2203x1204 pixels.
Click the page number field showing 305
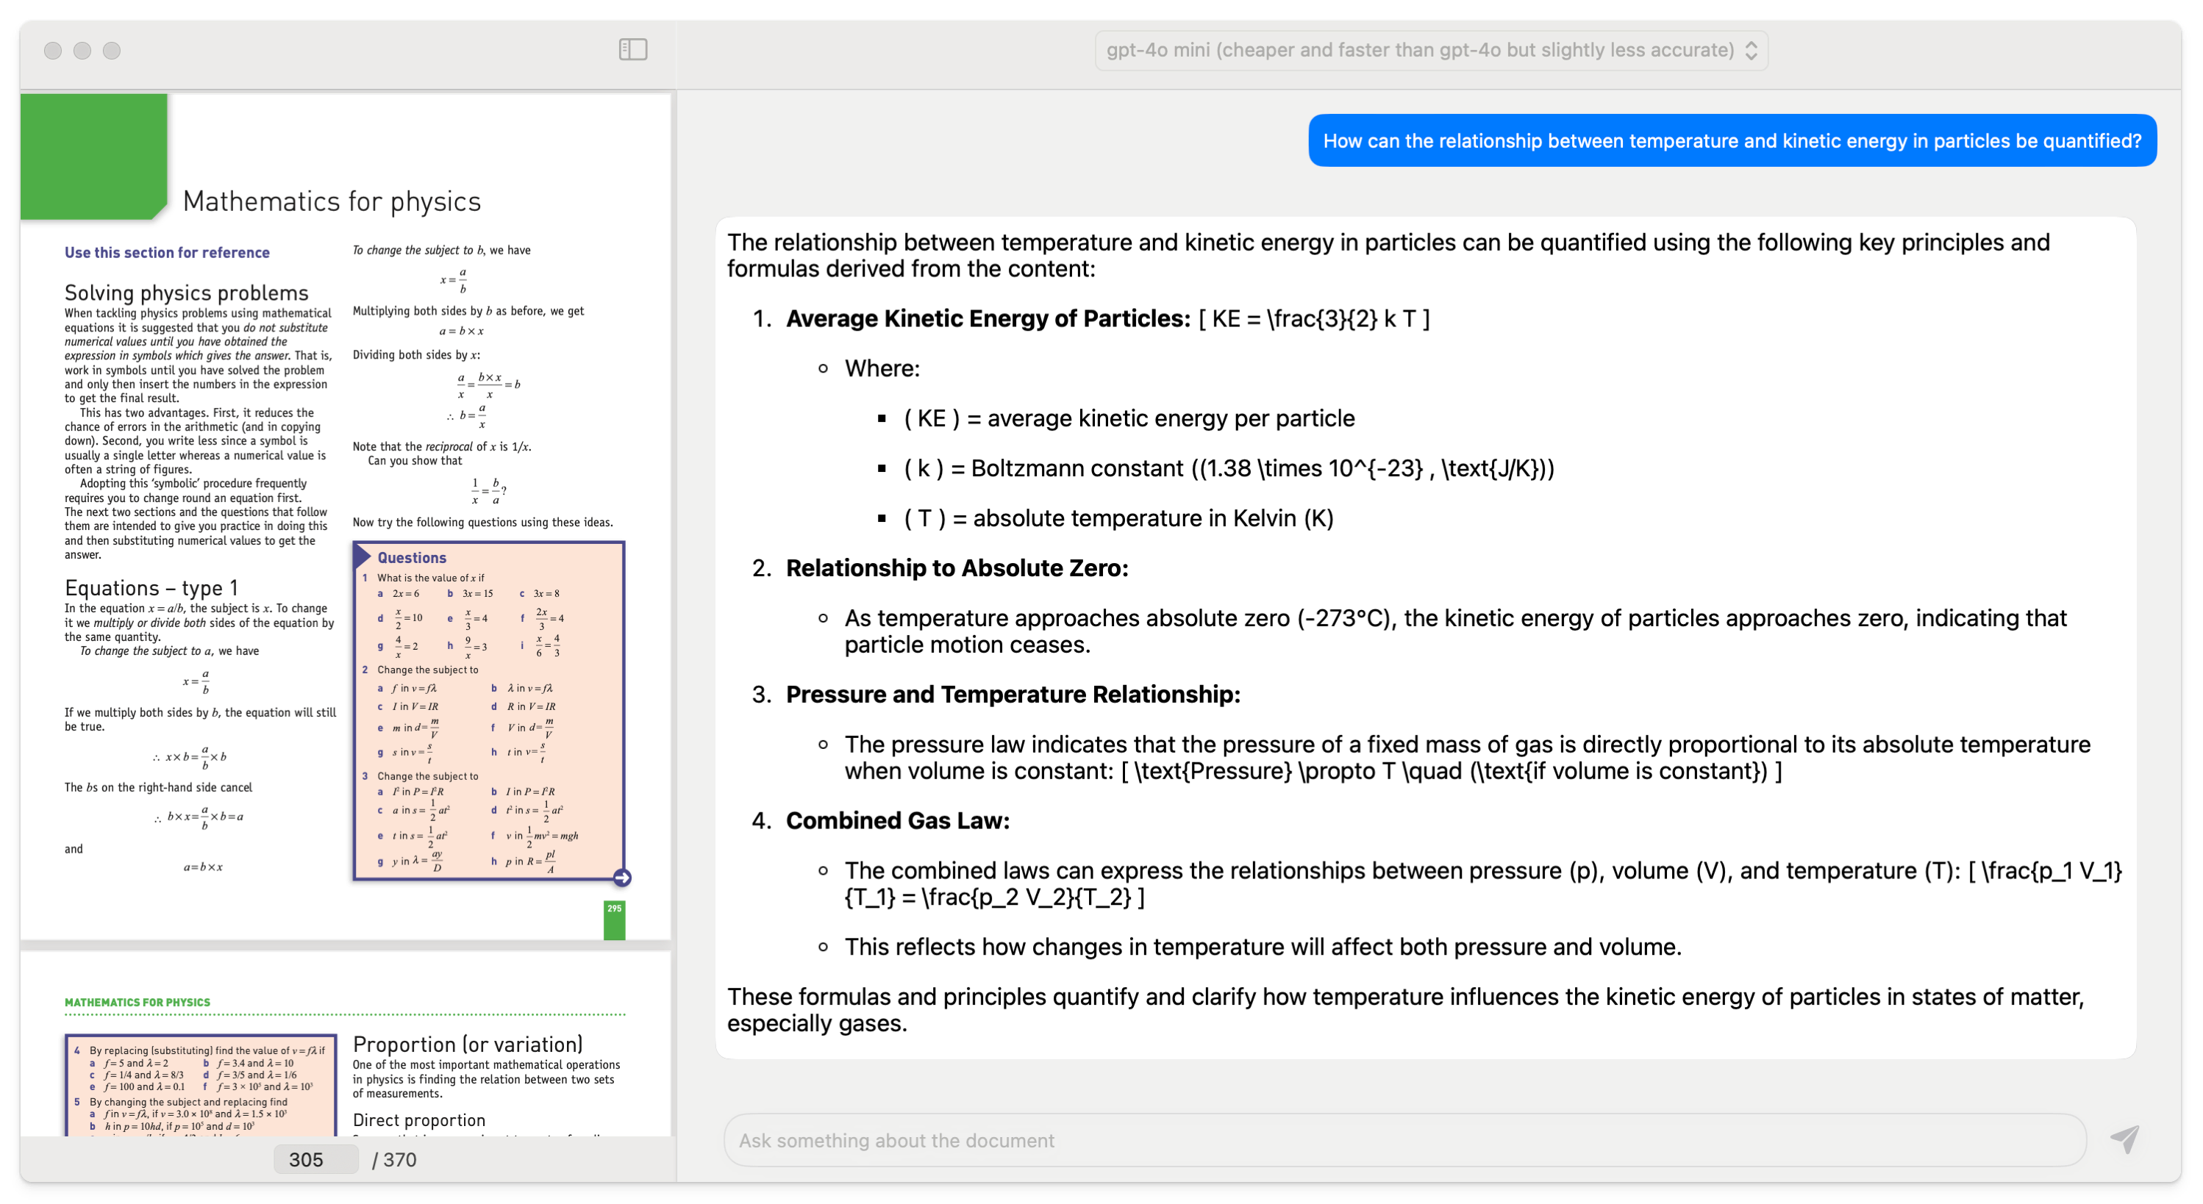click(315, 1160)
